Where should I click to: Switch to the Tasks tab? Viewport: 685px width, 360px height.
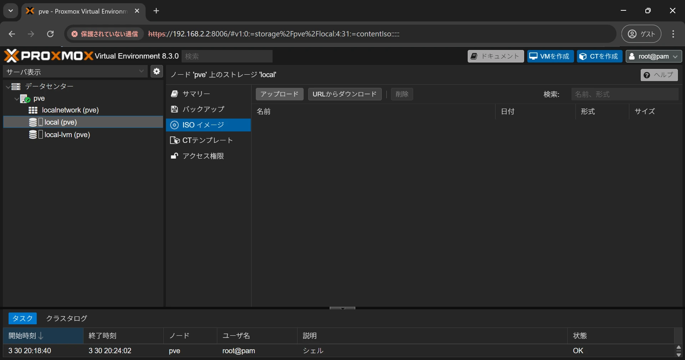(x=22, y=318)
